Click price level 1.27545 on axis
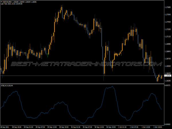The width and height of the screenshot is (172, 129). [168, 15]
